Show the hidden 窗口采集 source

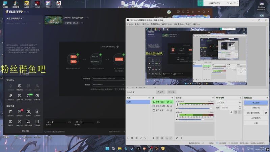click(x=167, y=110)
